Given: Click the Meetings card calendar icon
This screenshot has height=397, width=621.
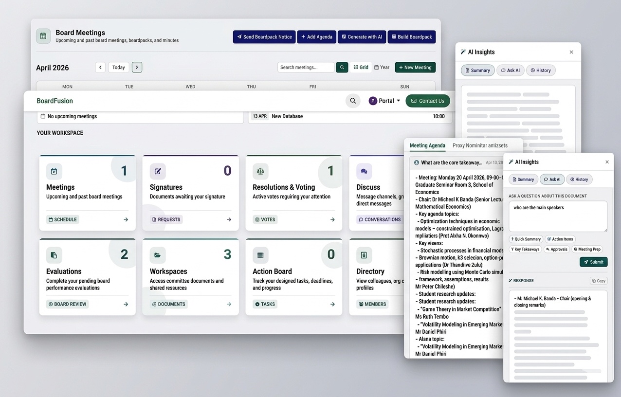Looking at the screenshot, I should 54,171.
